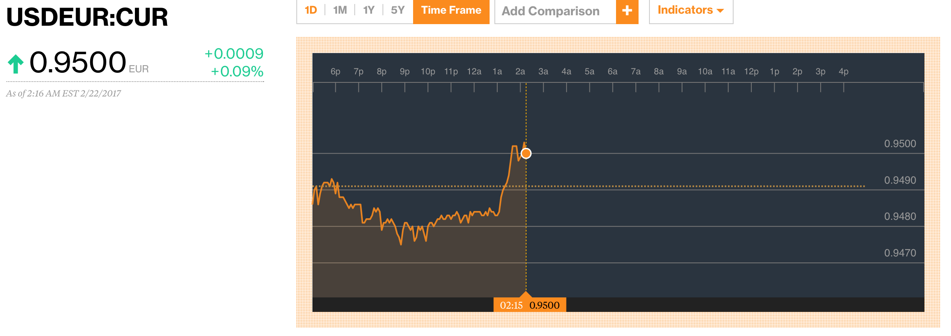This screenshot has height=336, width=951.
Task: Click the orange data point marker on chart
Action: (526, 154)
